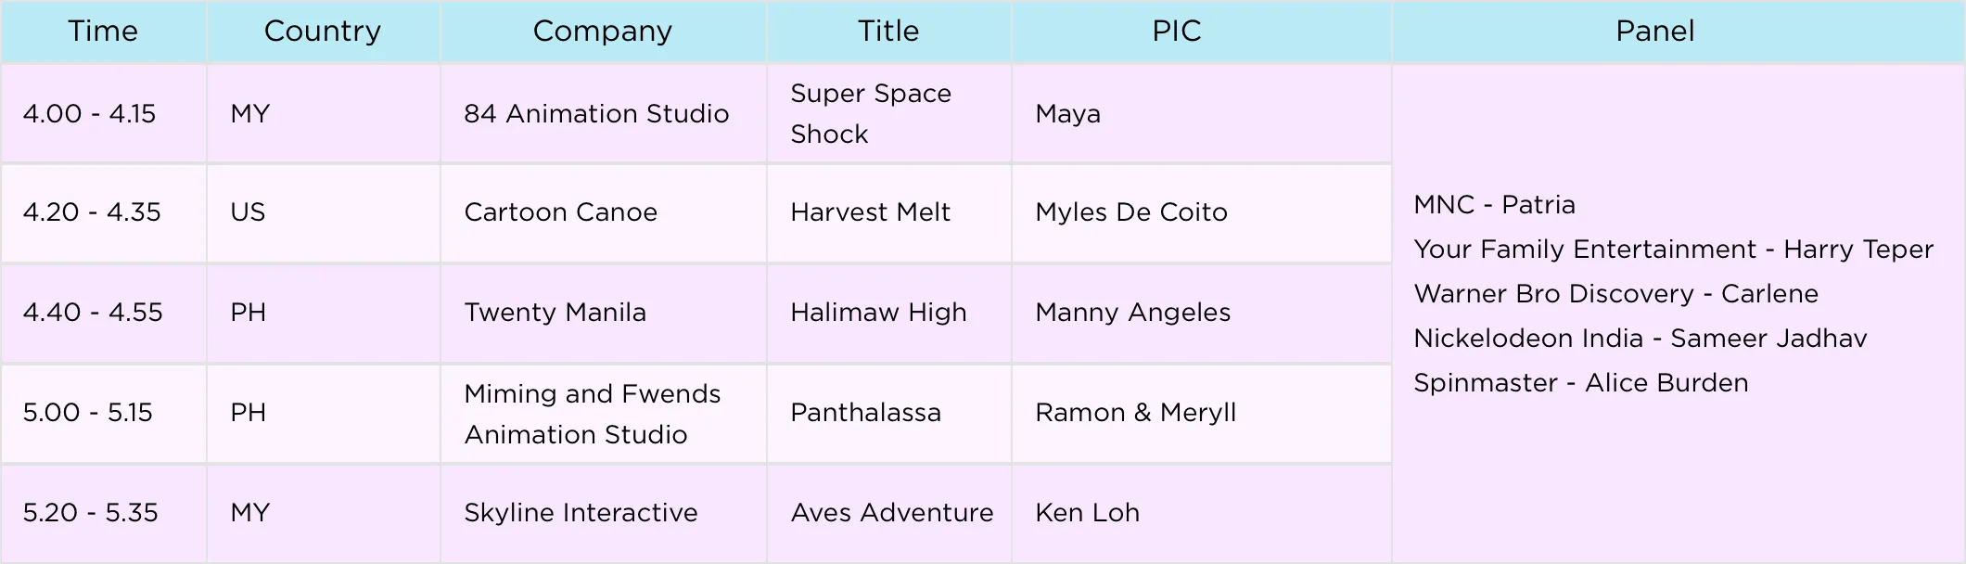Click the Time column header
The height and width of the screenshot is (564, 1966).
103,32
